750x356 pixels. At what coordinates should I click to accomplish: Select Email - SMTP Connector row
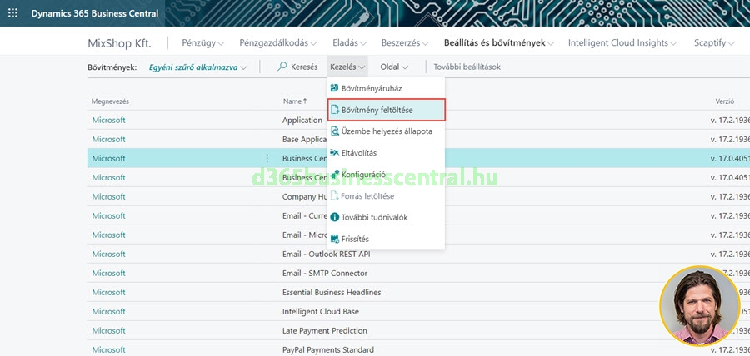(418, 273)
